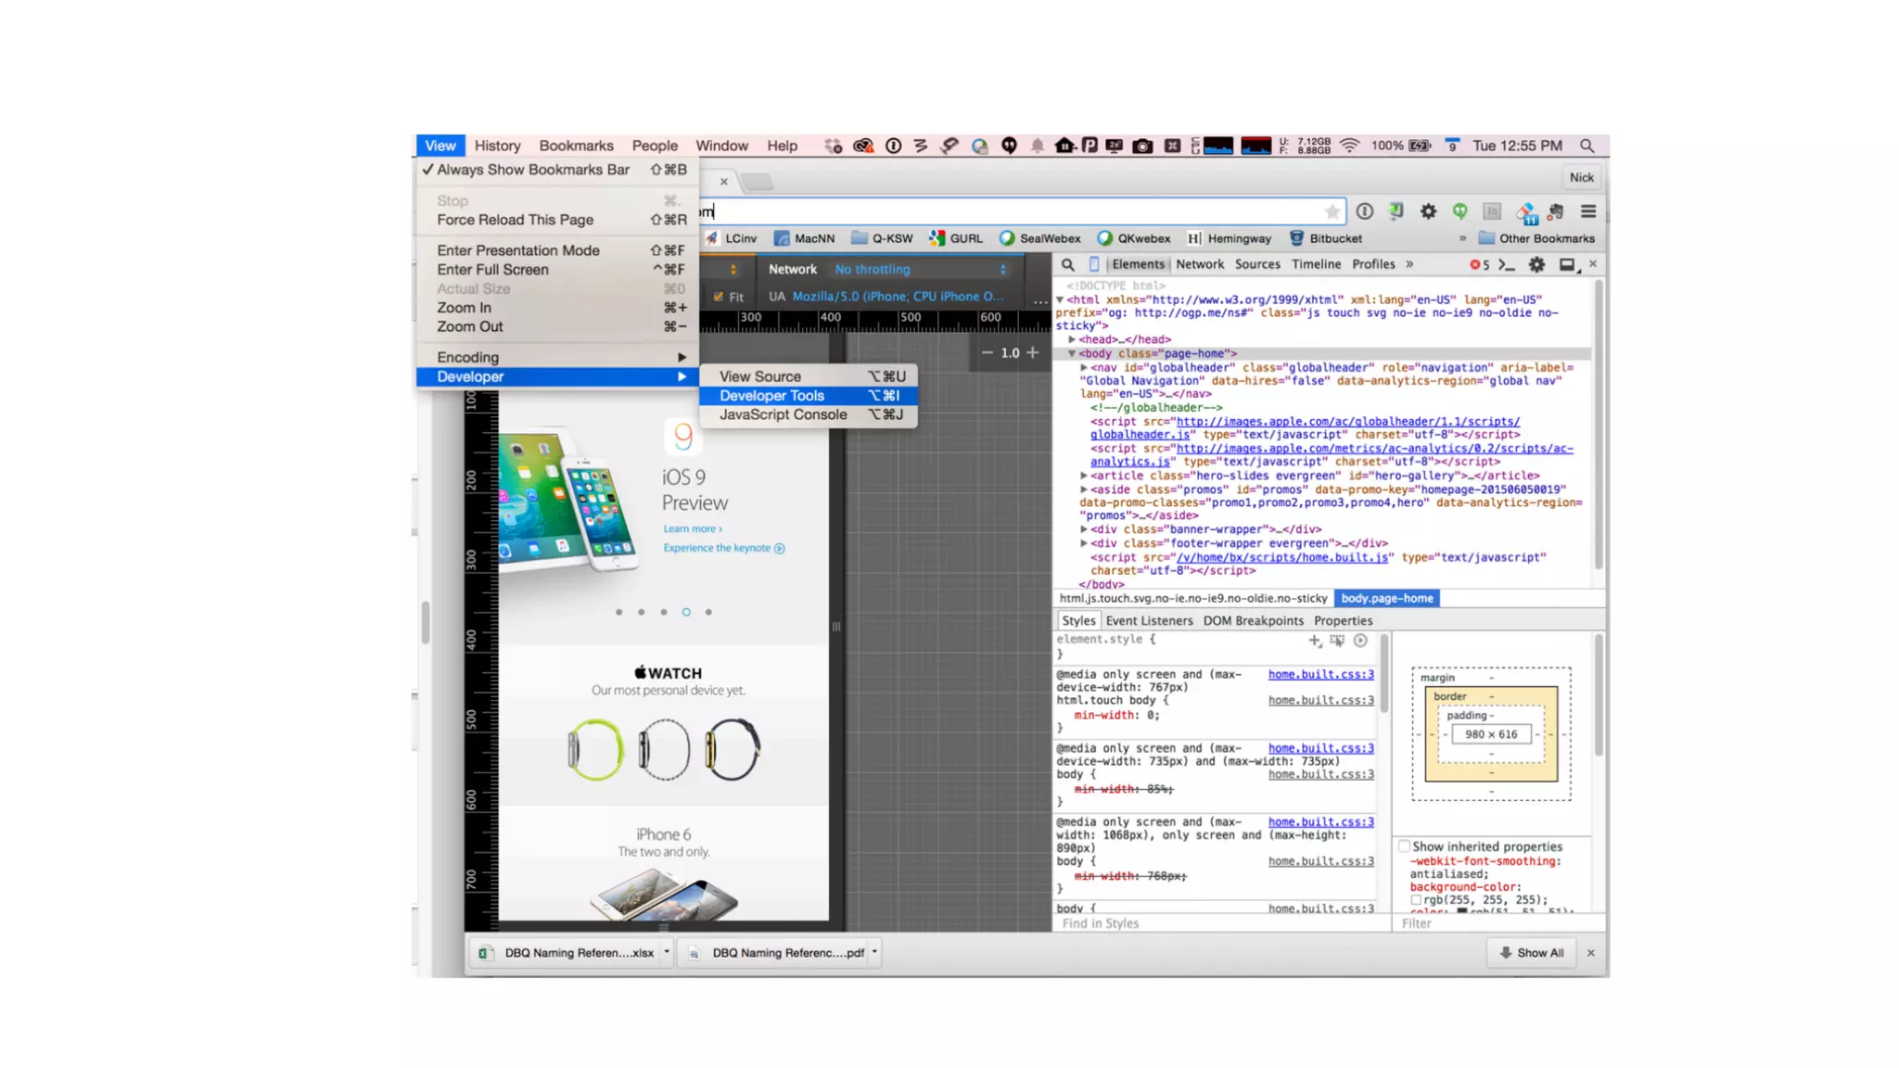
Task: Toggle the DevTools device mode phone icon
Action: tap(1094, 264)
